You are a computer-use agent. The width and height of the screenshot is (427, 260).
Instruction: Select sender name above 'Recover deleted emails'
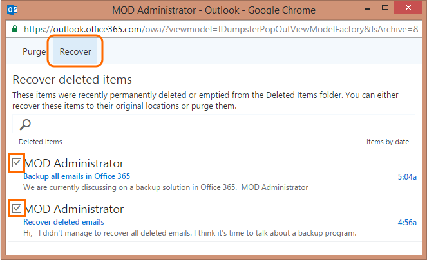coord(74,209)
